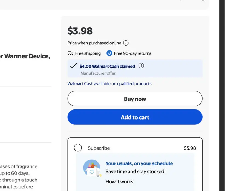The width and height of the screenshot is (225, 191).
Task: Click the checkmark beside Walmart Cash claimed
Action: click(74, 66)
